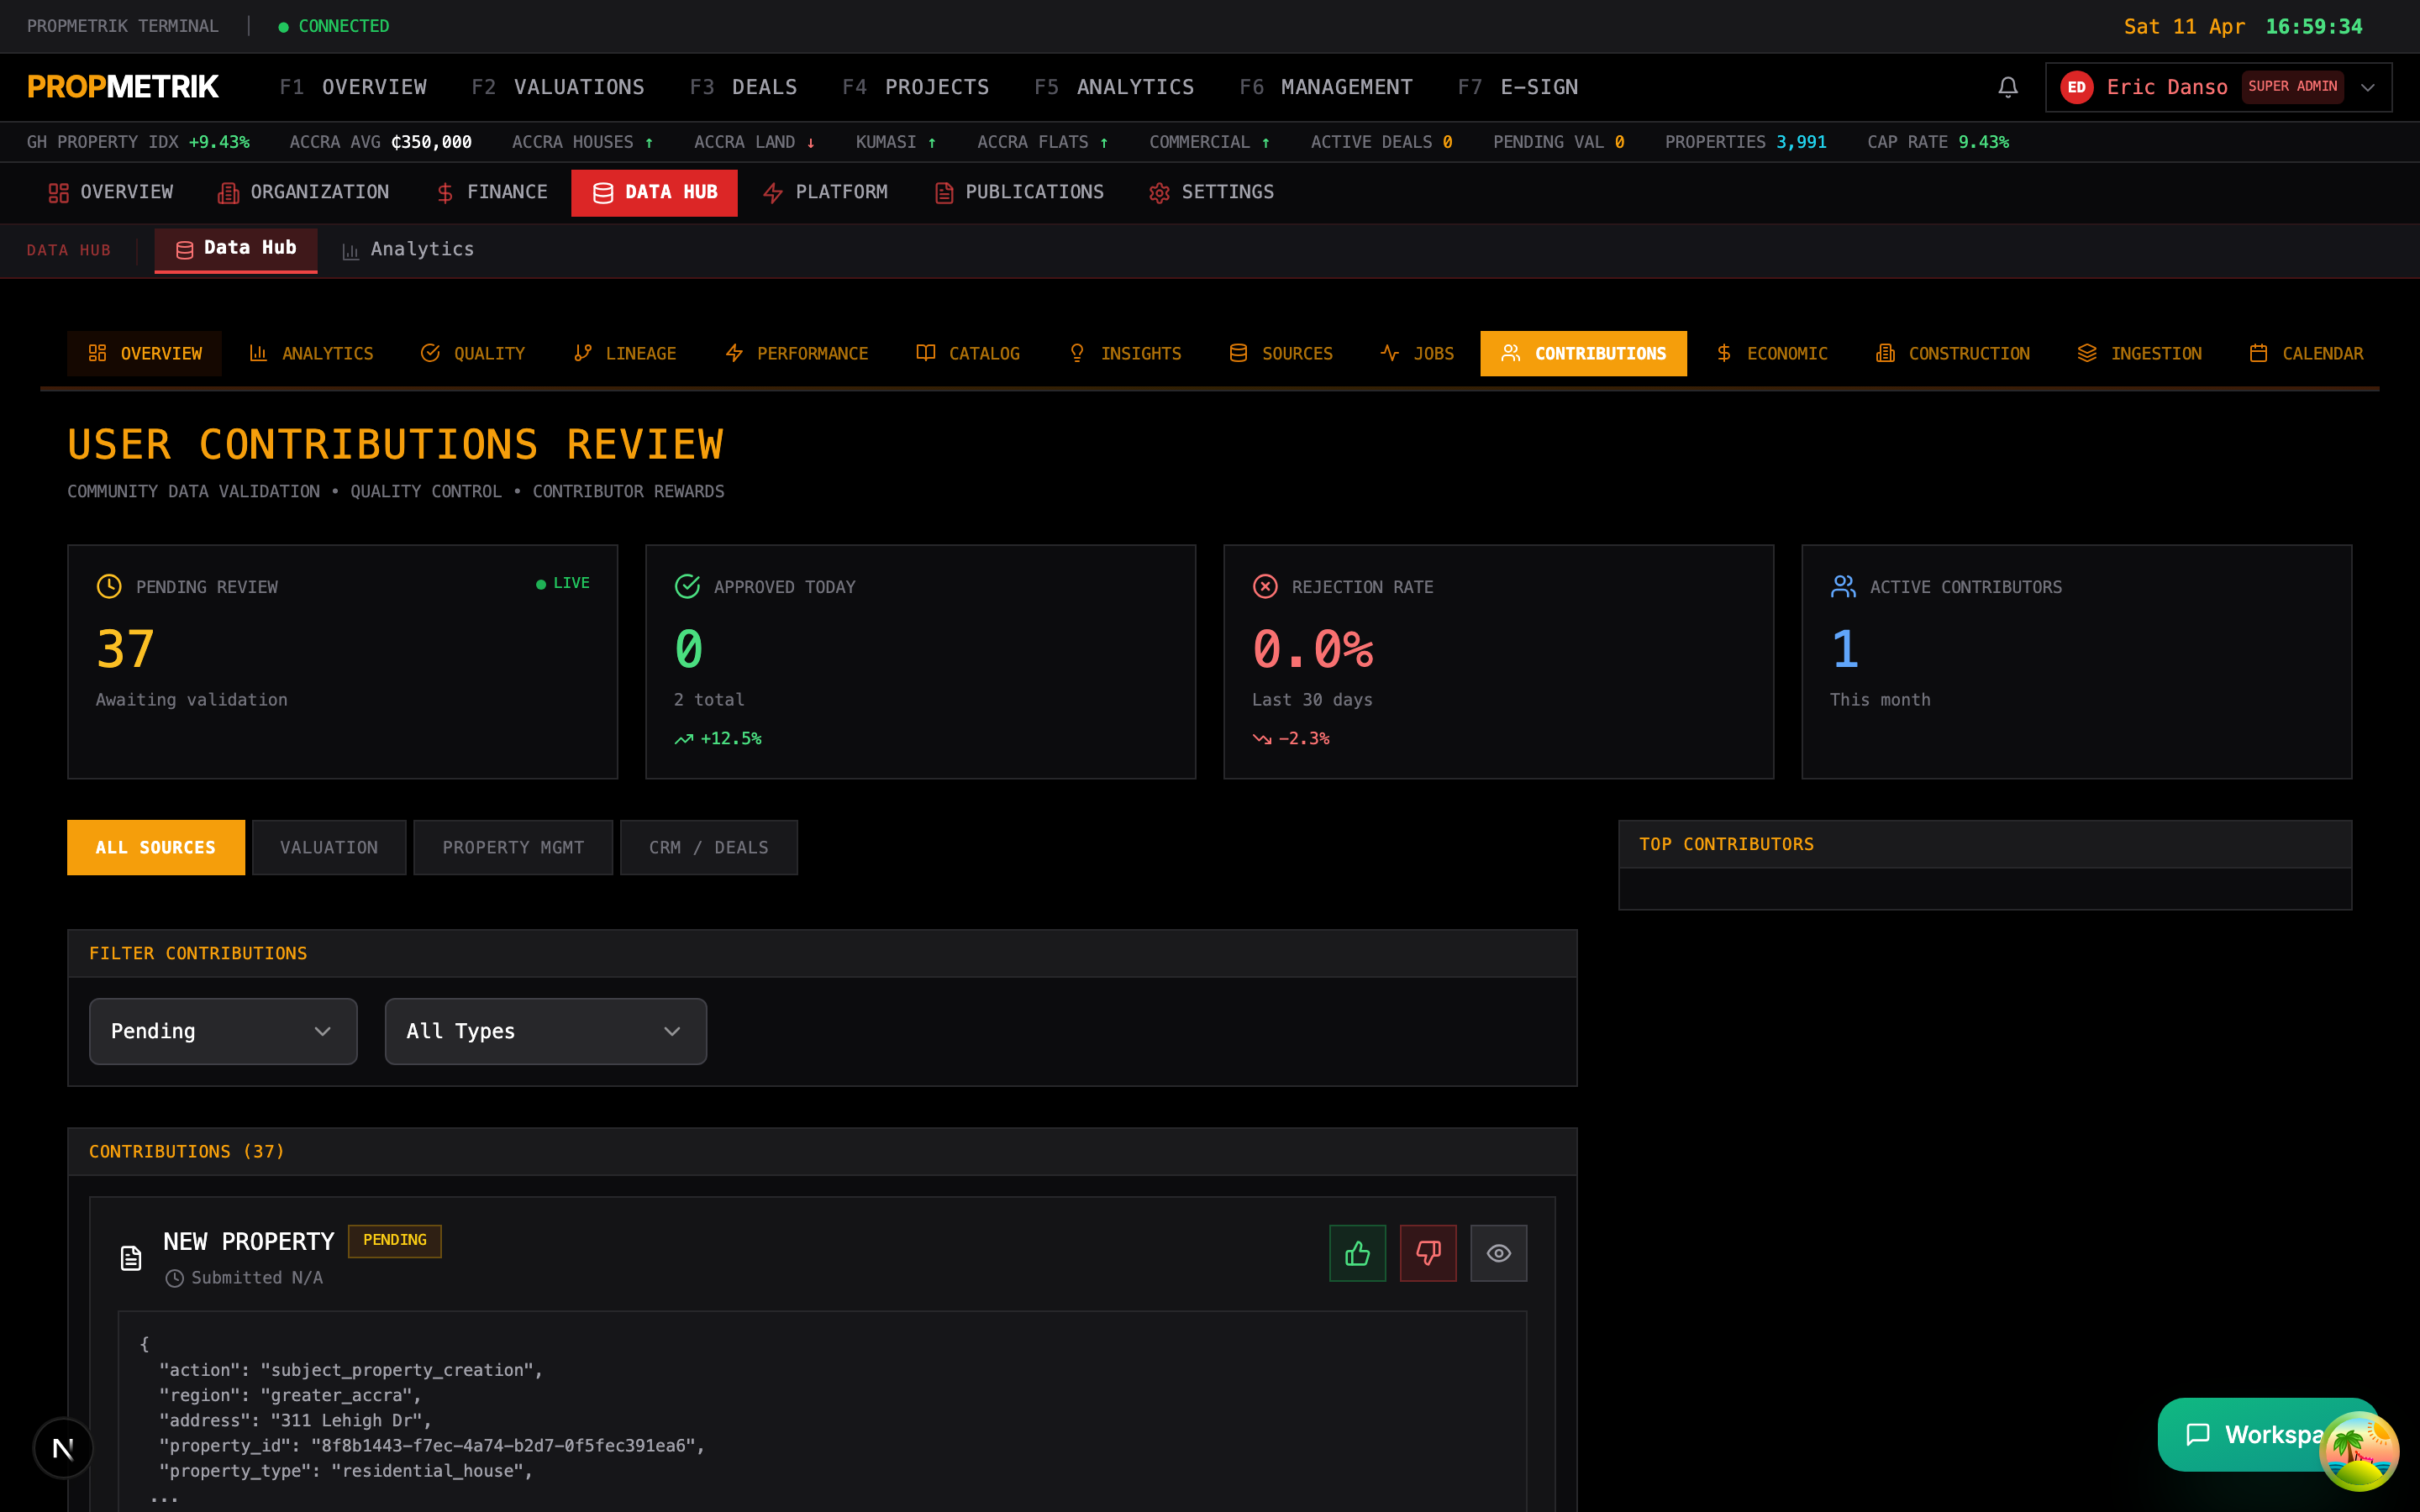2420x1512 pixels.
Task: Expand the Eric Danso account menu chevron
Action: point(2367,87)
